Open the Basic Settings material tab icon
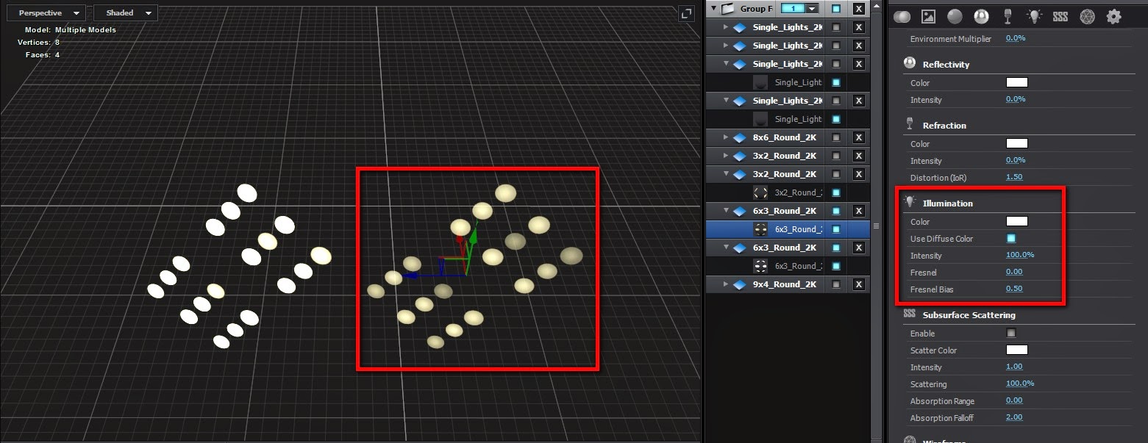The height and width of the screenshot is (443, 1148). pos(902,16)
